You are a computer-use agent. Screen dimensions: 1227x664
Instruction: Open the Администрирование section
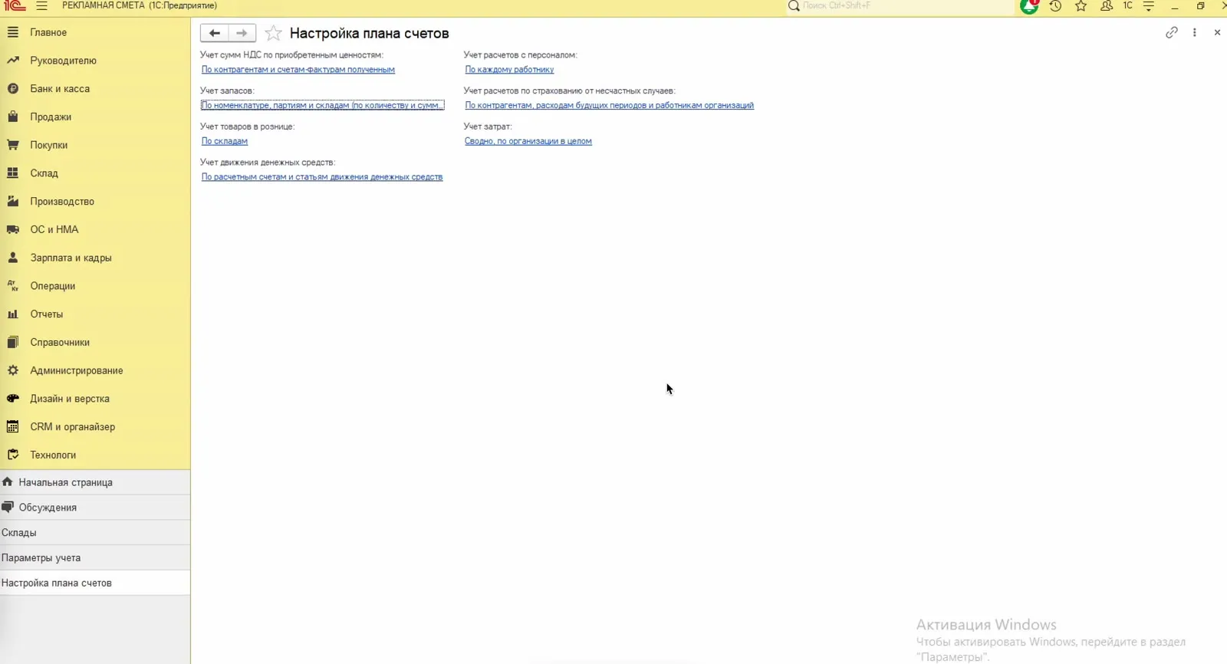95,370
